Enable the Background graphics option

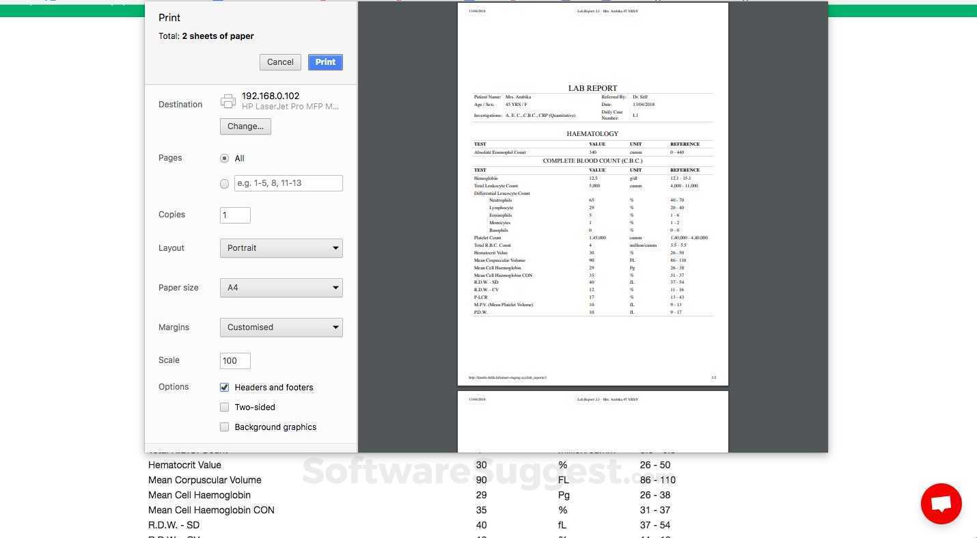pos(224,427)
